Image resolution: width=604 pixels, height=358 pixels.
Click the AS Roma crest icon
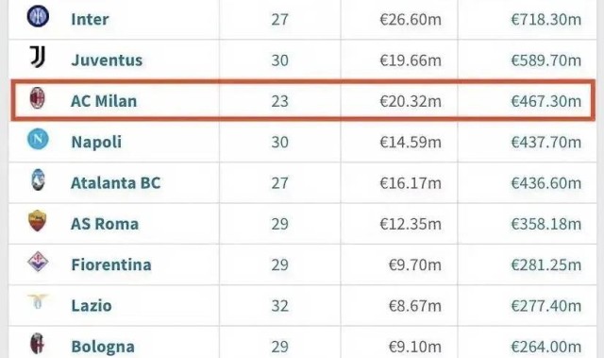(38, 221)
